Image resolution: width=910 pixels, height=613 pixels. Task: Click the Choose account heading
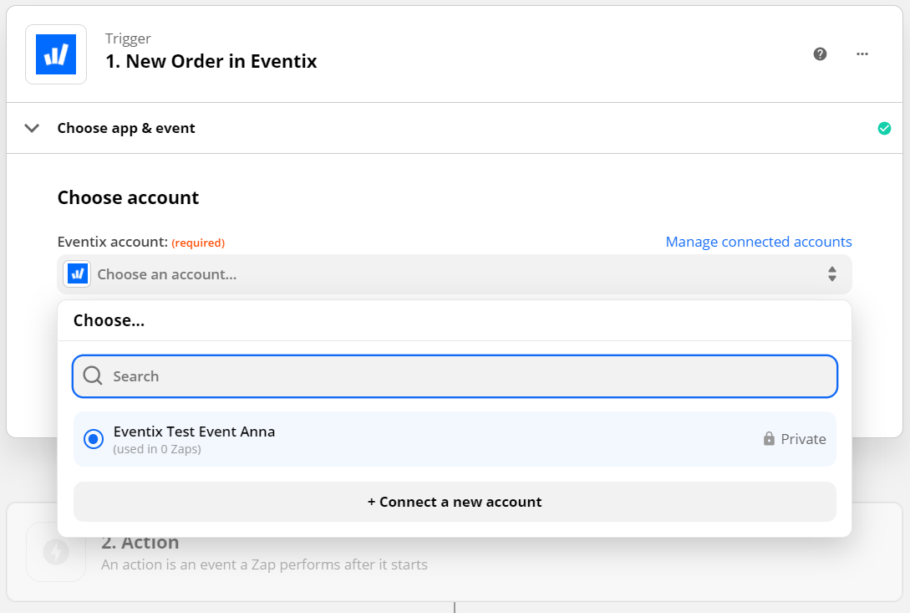tap(128, 198)
